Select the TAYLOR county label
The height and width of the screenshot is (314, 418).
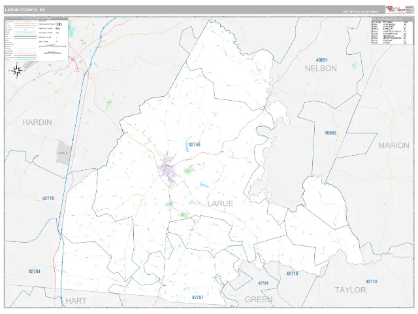point(350,290)
